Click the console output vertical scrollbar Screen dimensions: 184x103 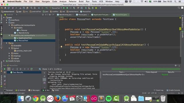[x=100, y=75]
